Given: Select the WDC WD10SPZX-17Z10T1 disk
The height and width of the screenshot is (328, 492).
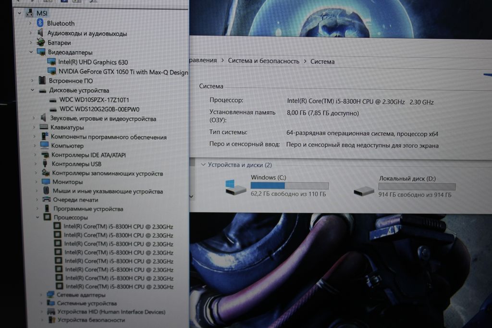Looking at the screenshot, I should tap(94, 100).
